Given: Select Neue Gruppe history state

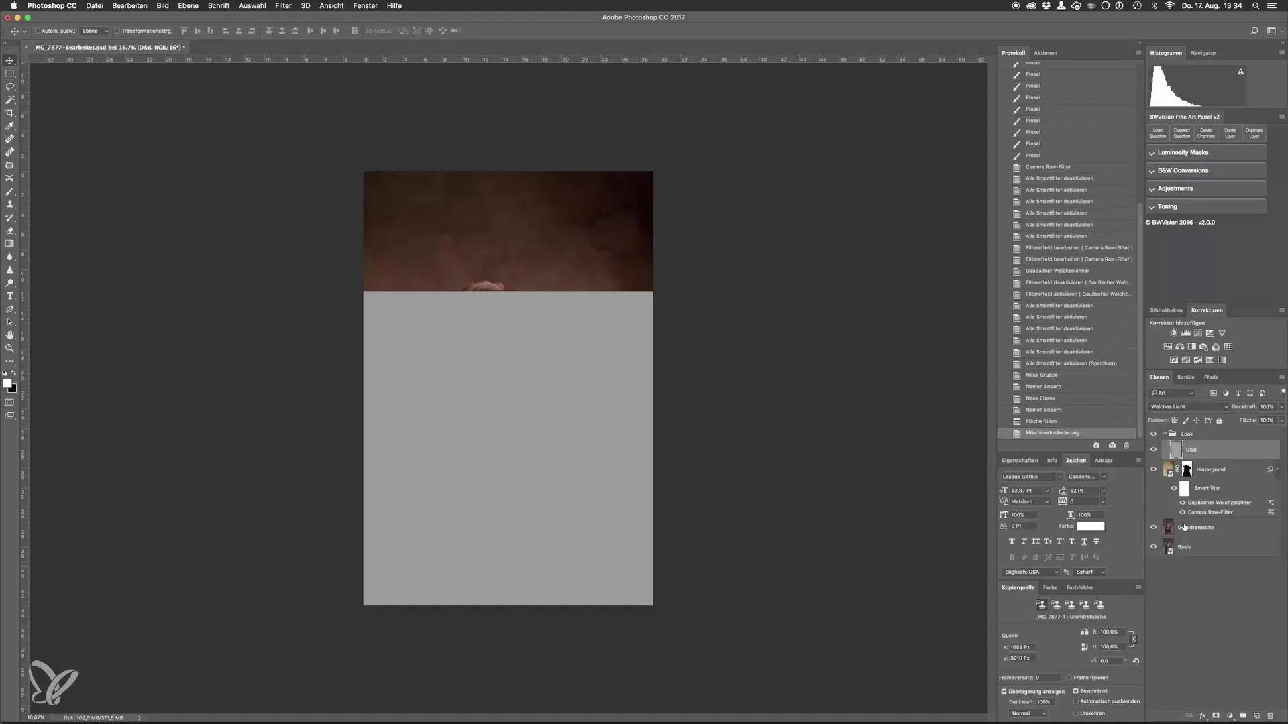Looking at the screenshot, I should [x=1042, y=375].
